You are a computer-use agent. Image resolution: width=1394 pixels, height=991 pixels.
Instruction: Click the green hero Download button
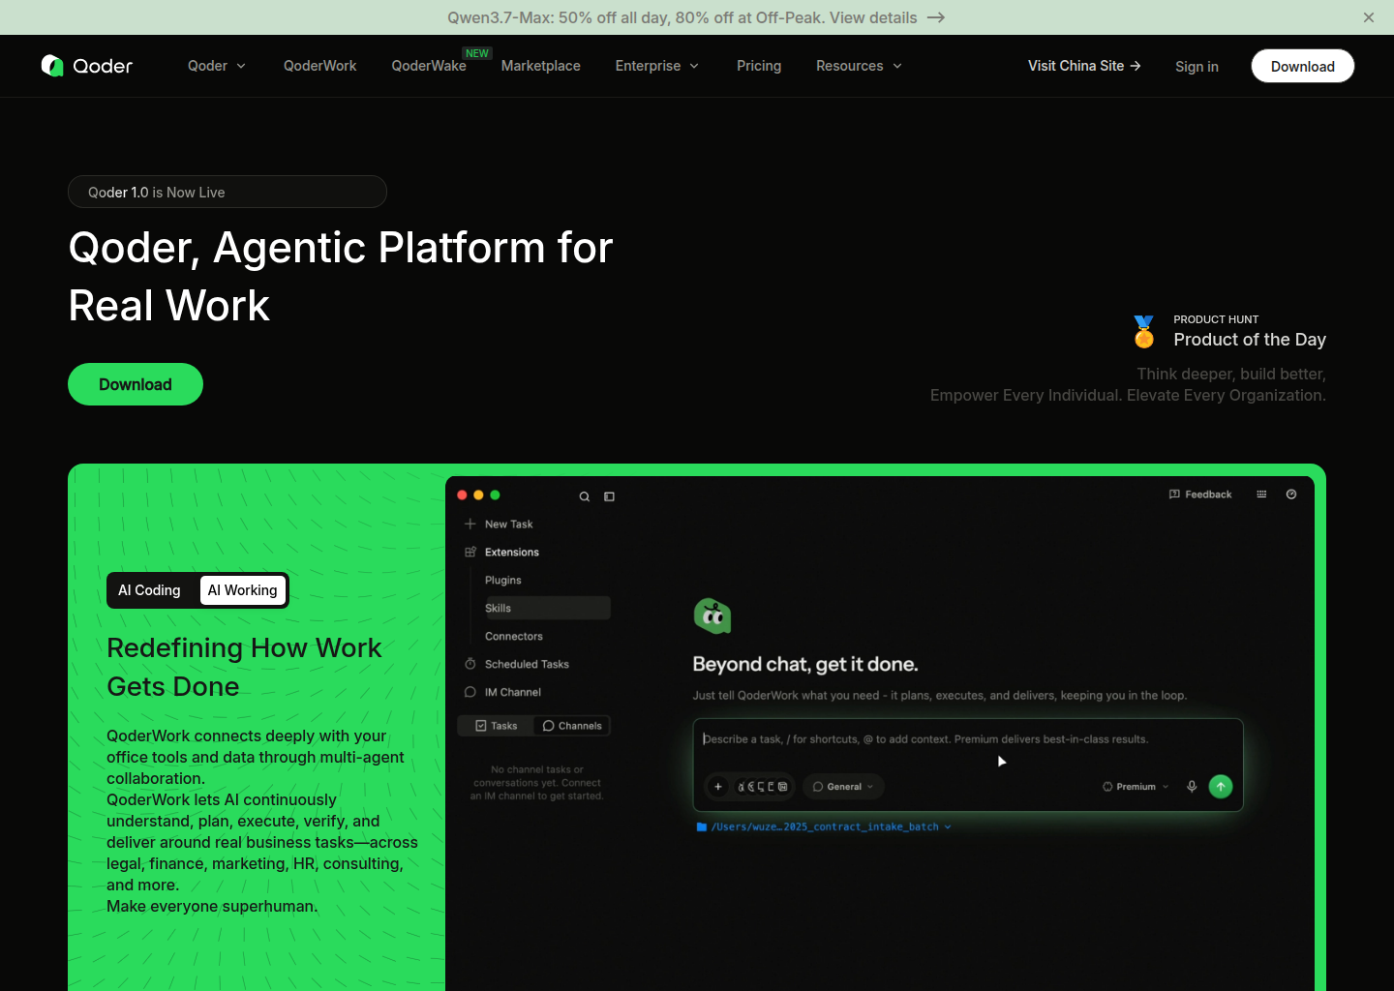[x=136, y=384]
